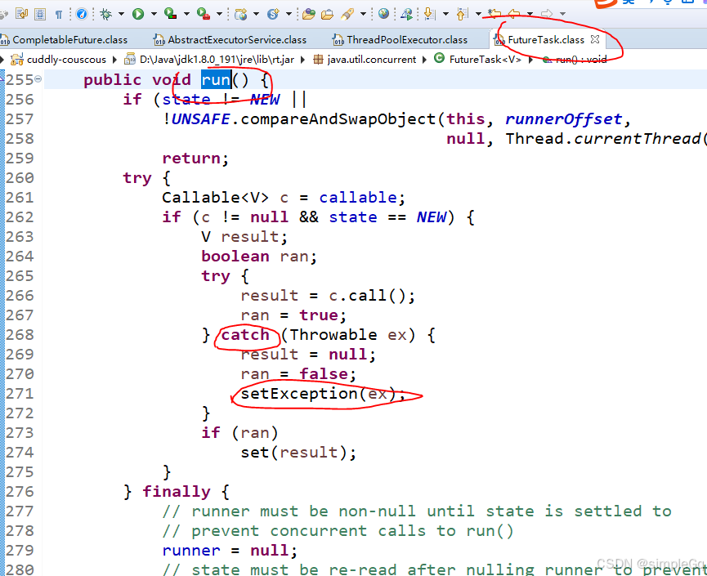Click the Open Web Browser globe icon
The width and height of the screenshot is (707, 576).
click(x=383, y=14)
